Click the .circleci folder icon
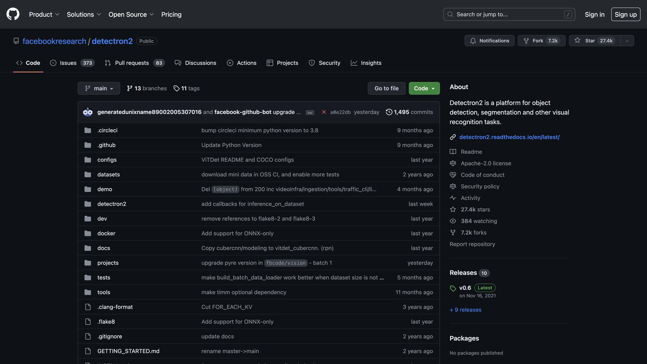The width and height of the screenshot is (647, 364). click(88, 130)
